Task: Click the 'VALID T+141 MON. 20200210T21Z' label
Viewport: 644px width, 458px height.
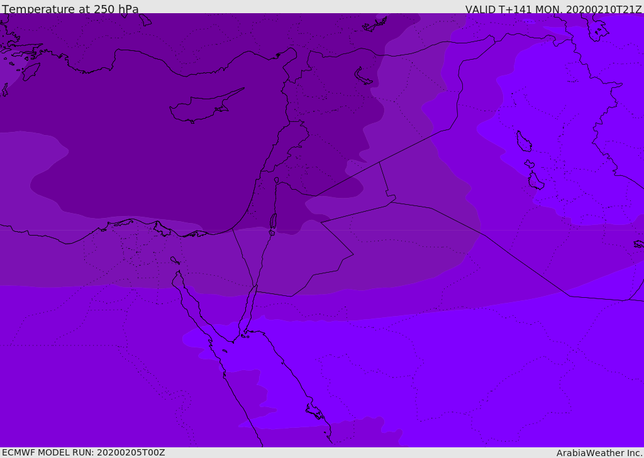Action: 553,9
